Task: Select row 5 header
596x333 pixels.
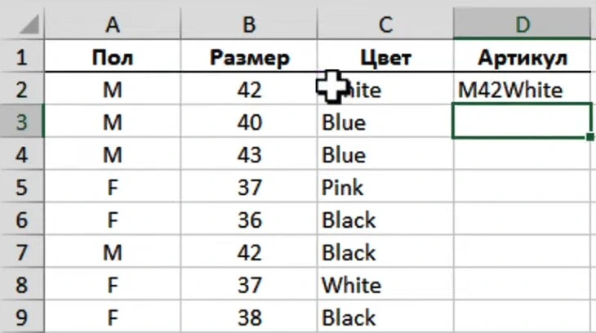Action: [20, 187]
